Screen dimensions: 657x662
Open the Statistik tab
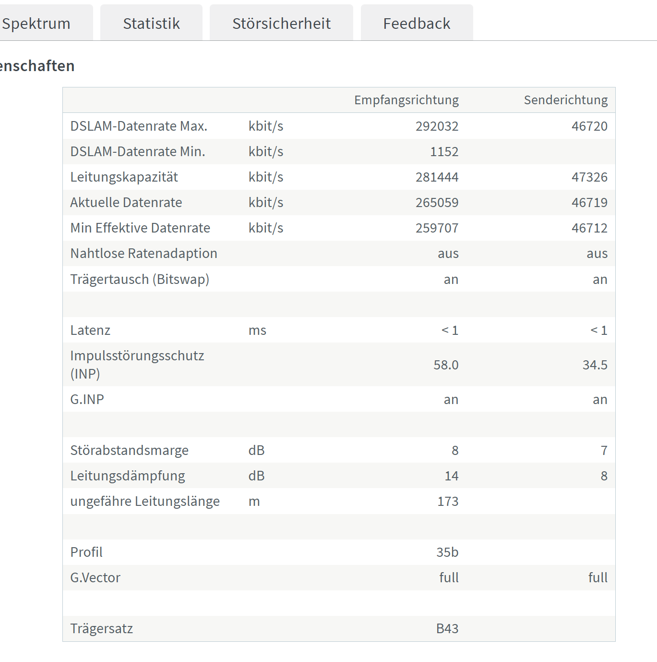point(151,23)
